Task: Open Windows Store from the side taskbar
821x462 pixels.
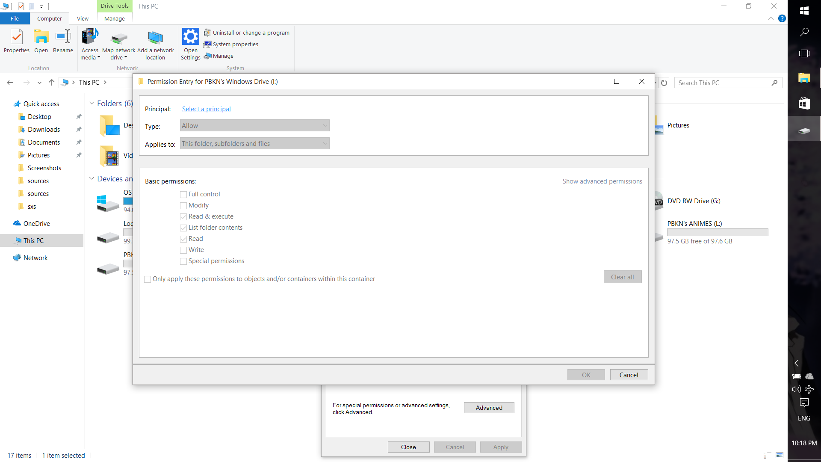Action: [804, 103]
